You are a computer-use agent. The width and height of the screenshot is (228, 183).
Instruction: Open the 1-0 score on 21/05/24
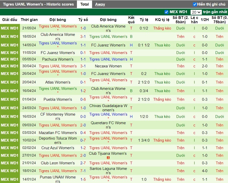[x=83, y=28]
